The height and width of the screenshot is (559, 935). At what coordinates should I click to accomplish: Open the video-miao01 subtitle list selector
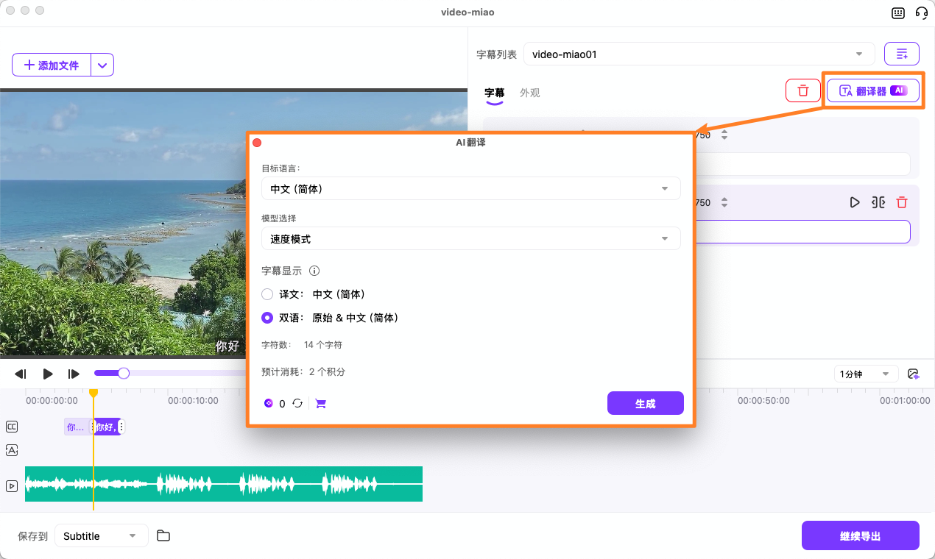(x=696, y=53)
